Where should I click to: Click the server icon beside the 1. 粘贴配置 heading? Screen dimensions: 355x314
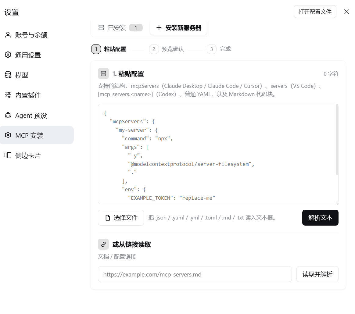tap(103, 73)
